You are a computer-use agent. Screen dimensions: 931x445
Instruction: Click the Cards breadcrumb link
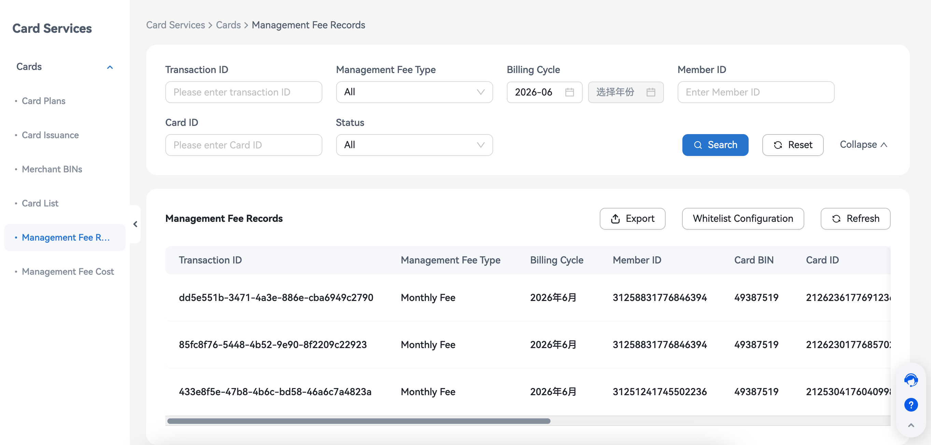(x=228, y=25)
